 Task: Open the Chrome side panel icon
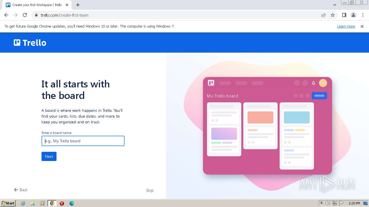(x=344, y=15)
